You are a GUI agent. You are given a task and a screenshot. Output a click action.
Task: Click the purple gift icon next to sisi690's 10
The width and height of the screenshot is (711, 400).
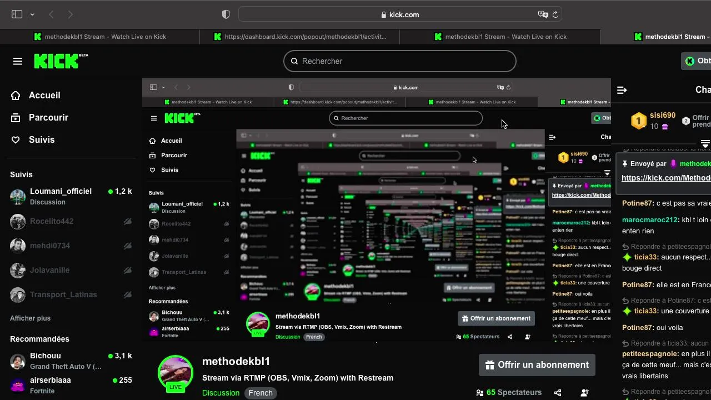(665, 127)
